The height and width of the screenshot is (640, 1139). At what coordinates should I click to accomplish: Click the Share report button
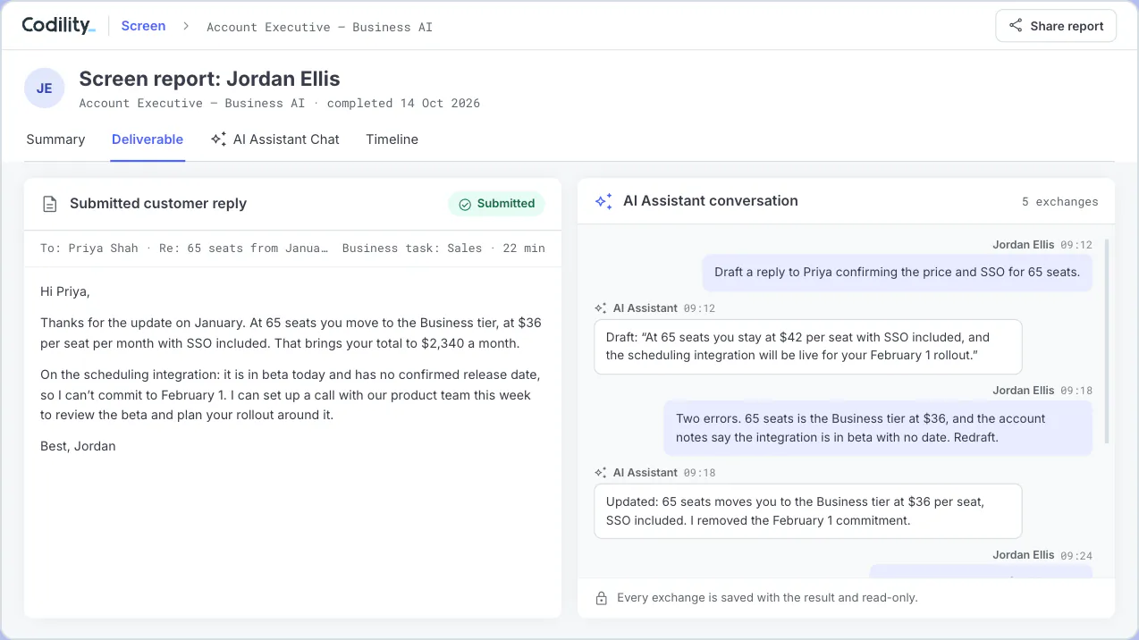point(1056,26)
